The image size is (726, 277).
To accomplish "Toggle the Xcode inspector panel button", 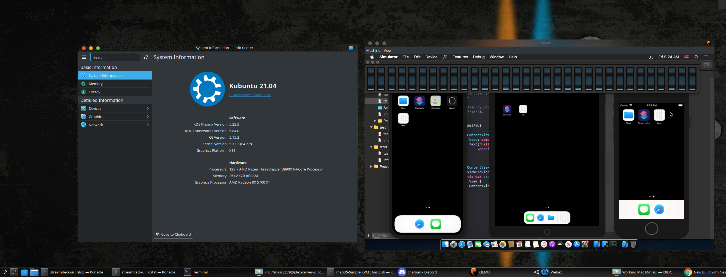I will (x=707, y=66).
